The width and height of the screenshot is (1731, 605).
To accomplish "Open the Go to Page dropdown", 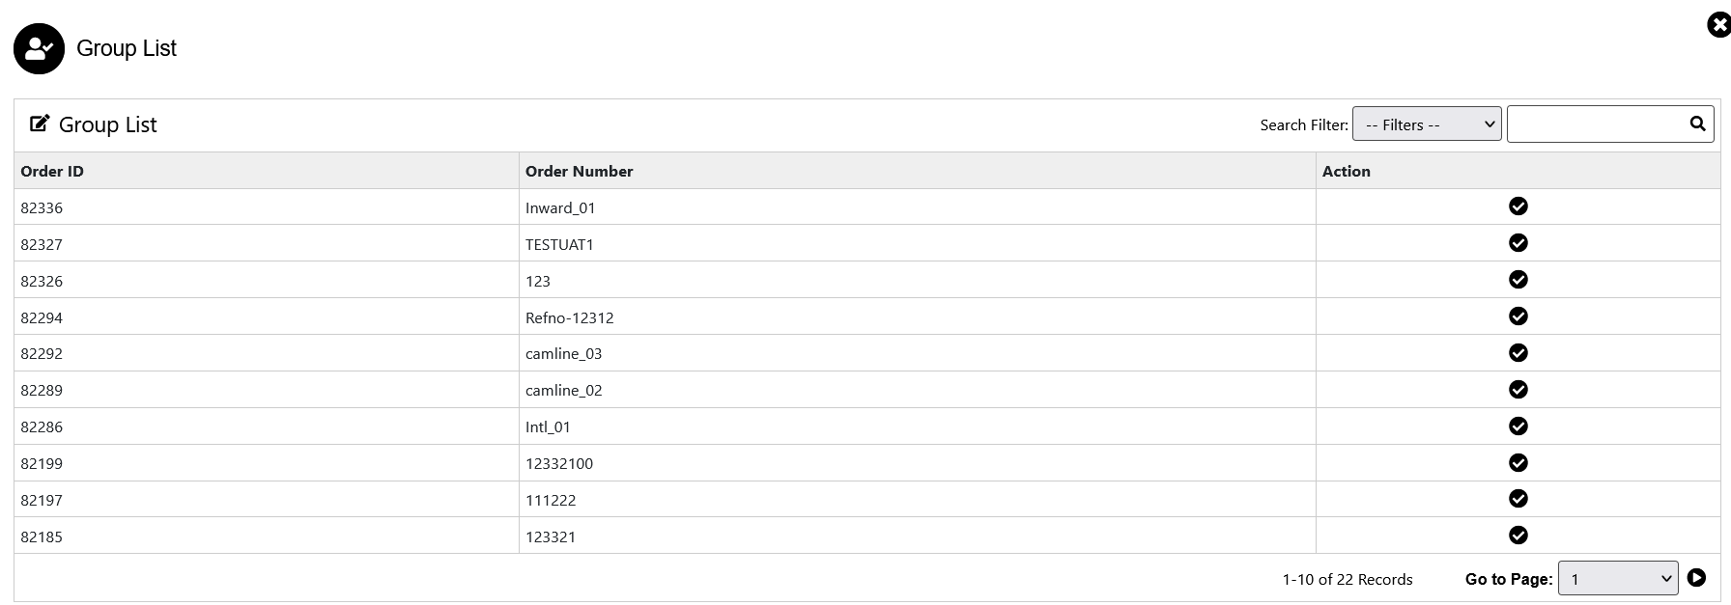I will (1618, 579).
